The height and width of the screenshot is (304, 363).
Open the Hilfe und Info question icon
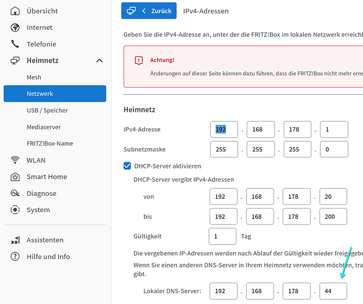tap(15, 257)
